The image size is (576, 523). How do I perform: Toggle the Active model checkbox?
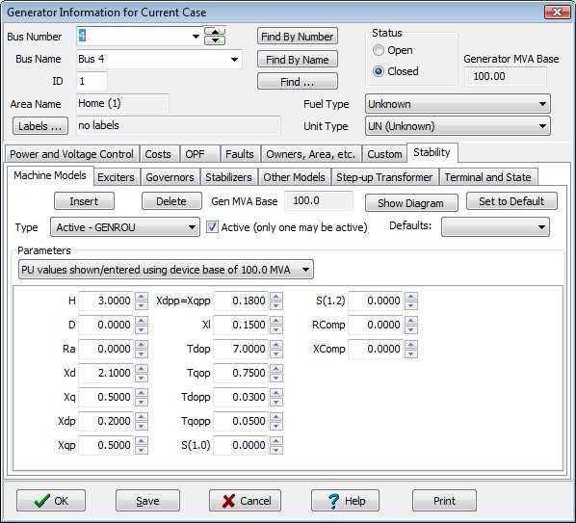(212, 227)
